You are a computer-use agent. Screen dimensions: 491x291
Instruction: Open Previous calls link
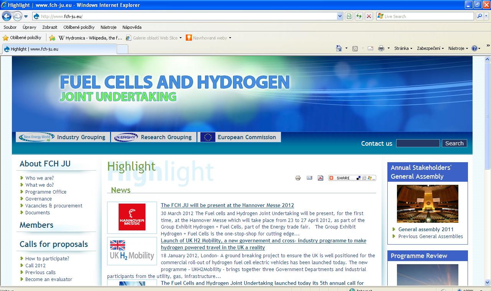[x=40, y=272]
